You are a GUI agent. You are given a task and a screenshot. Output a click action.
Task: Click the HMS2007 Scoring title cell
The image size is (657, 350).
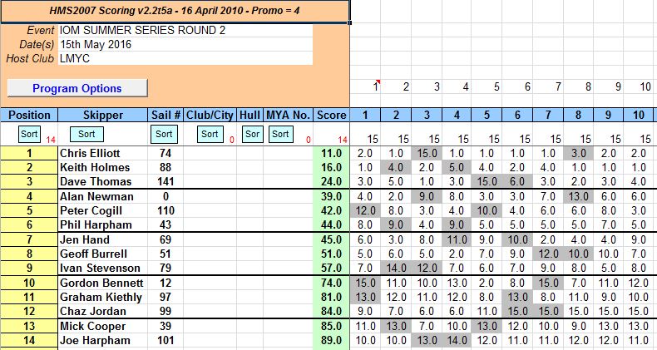pyautogui.click(x=175, y=11)
